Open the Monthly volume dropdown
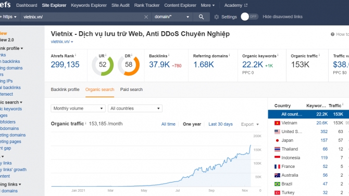The width and height of the screenshot is (349, 196). pos(78,109)
